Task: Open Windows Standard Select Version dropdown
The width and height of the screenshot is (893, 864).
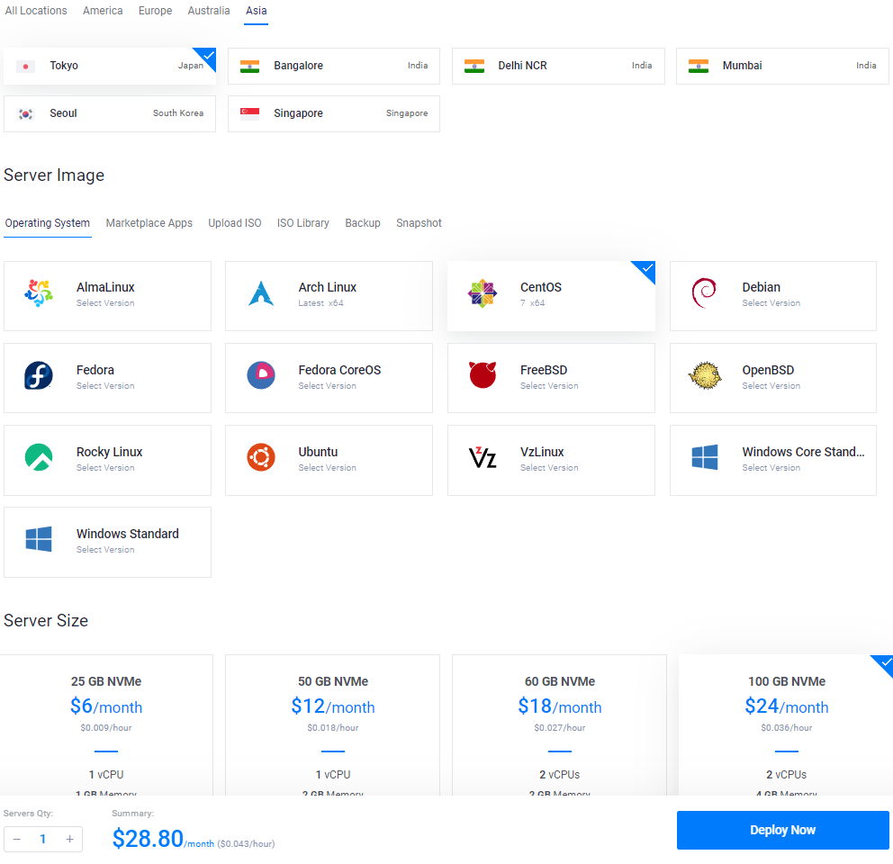Action: pyautogui.click(x=105, y=550)
